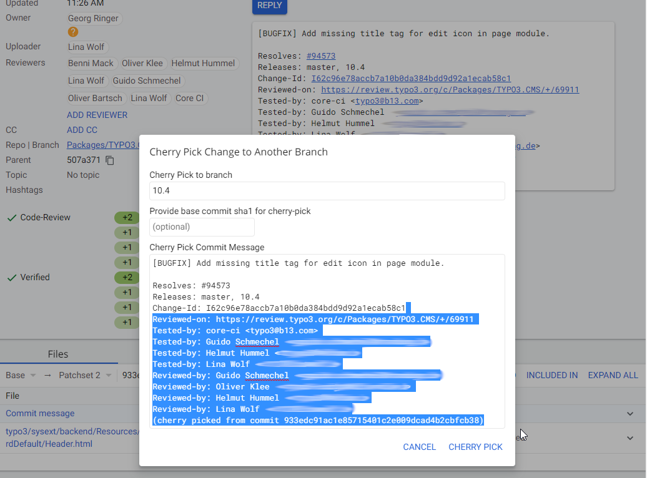
Task: Cancel the cherry pick dialog
Action: 419,447
